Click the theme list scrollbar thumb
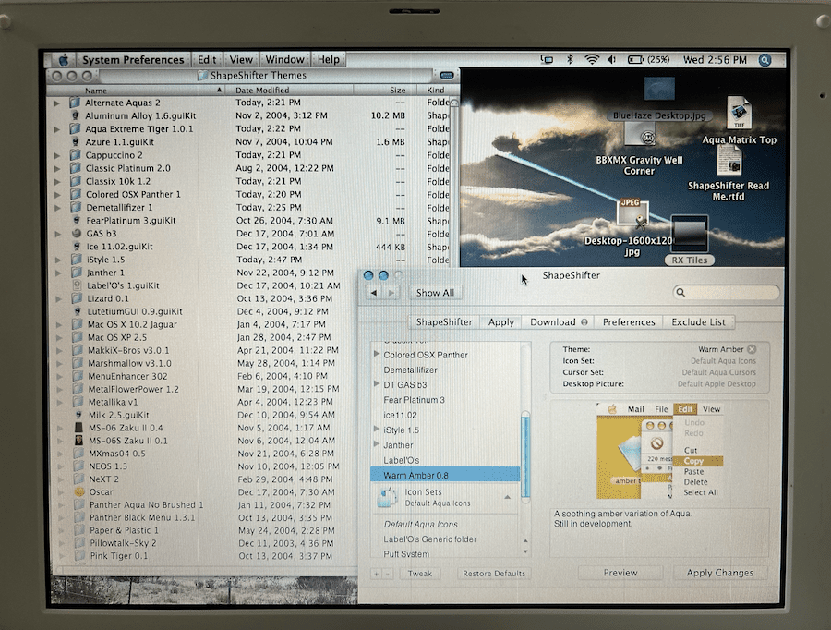Image resolution: width=831 pixels, height=630 pixels. tap(525, 455)
